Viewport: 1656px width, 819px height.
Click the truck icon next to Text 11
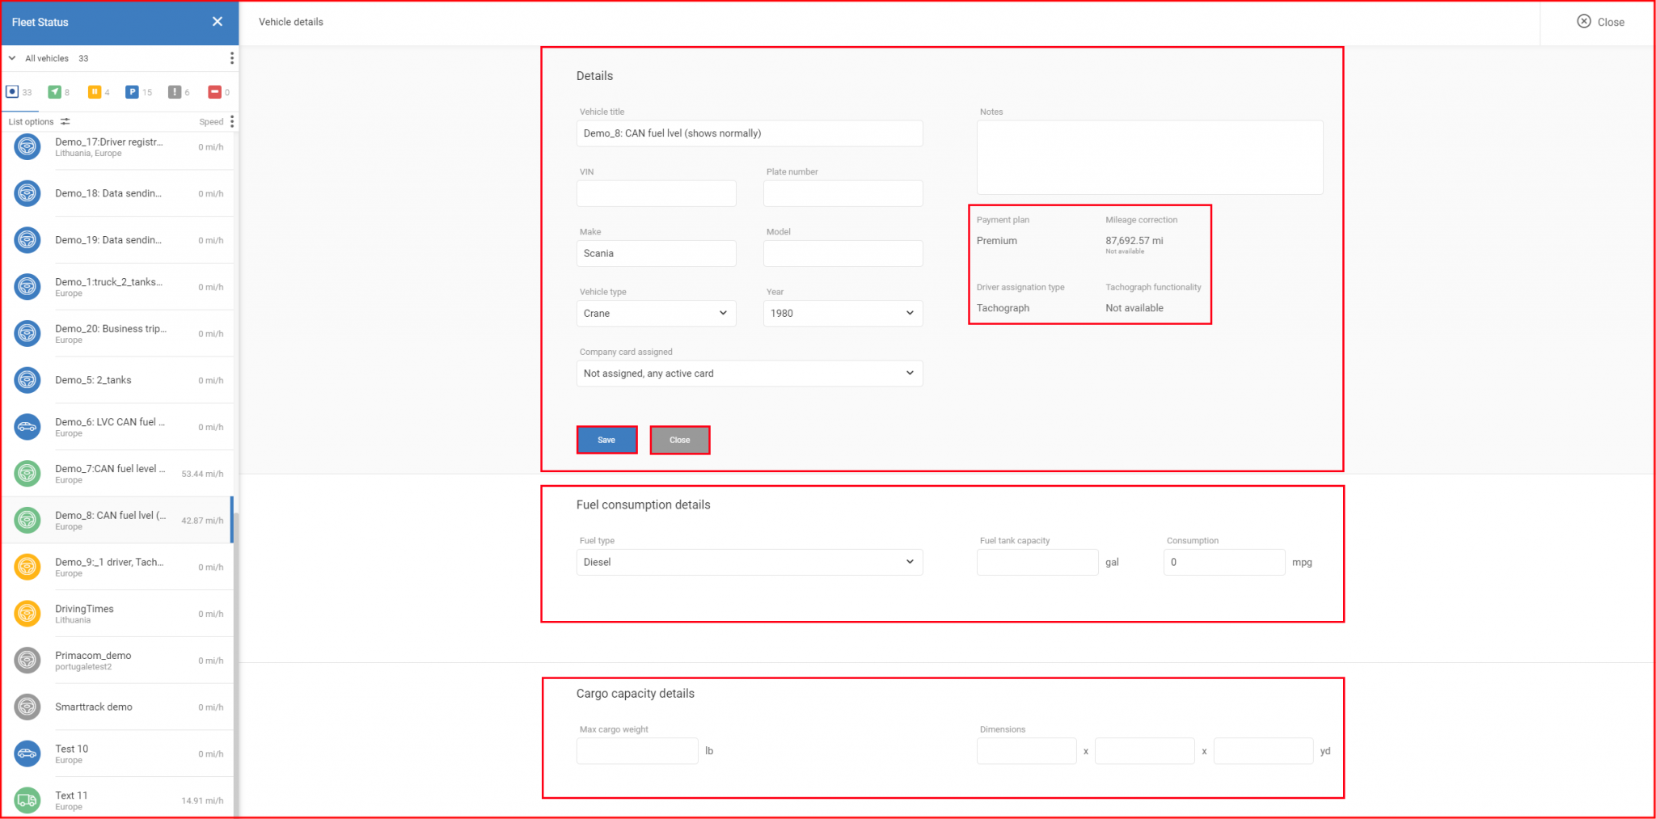(x=27, y=800)
